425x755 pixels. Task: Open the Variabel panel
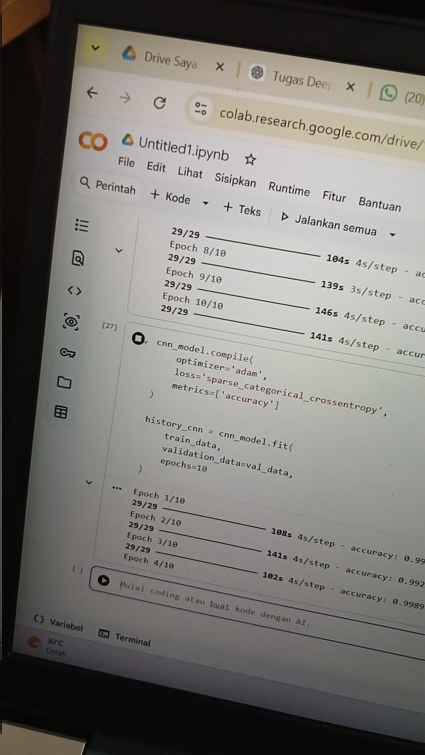[58, 624]
